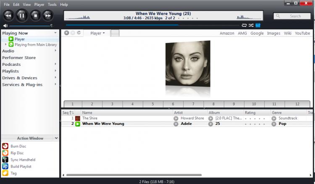315x184 pixels.
Task: Click numbered segment 12 button
Action: tap(297, 104)
